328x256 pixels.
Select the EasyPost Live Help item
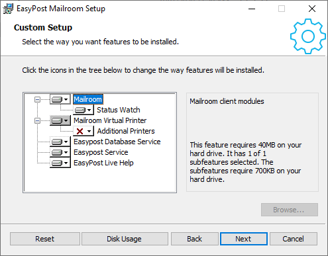click(103, 163)
